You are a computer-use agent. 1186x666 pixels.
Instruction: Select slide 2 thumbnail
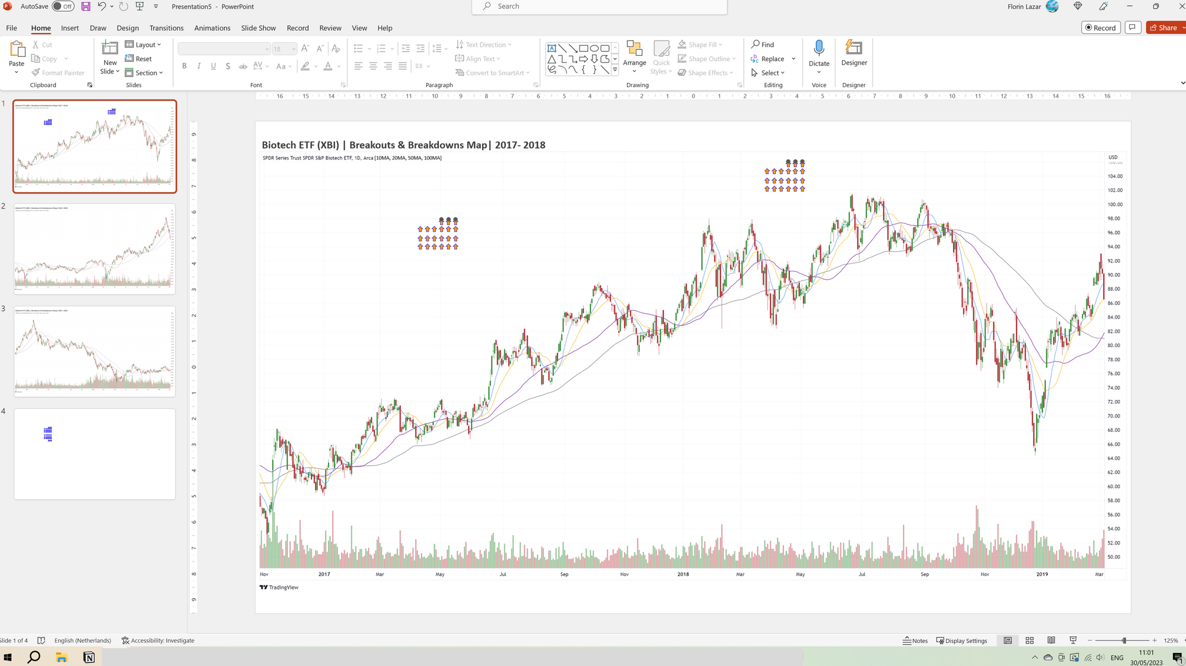pos(95,249)
